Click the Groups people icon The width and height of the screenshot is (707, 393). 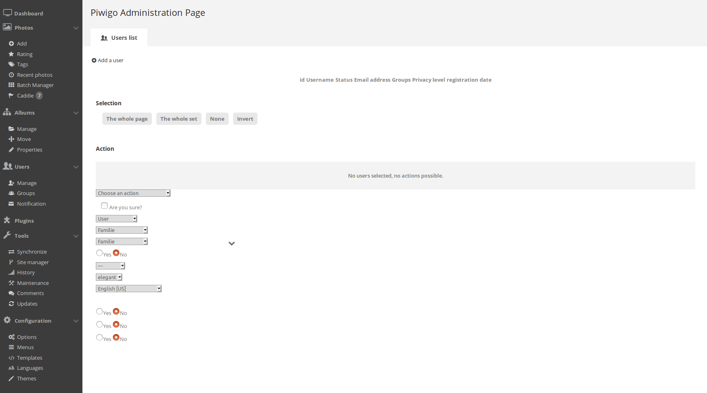(x=11, y=193)
